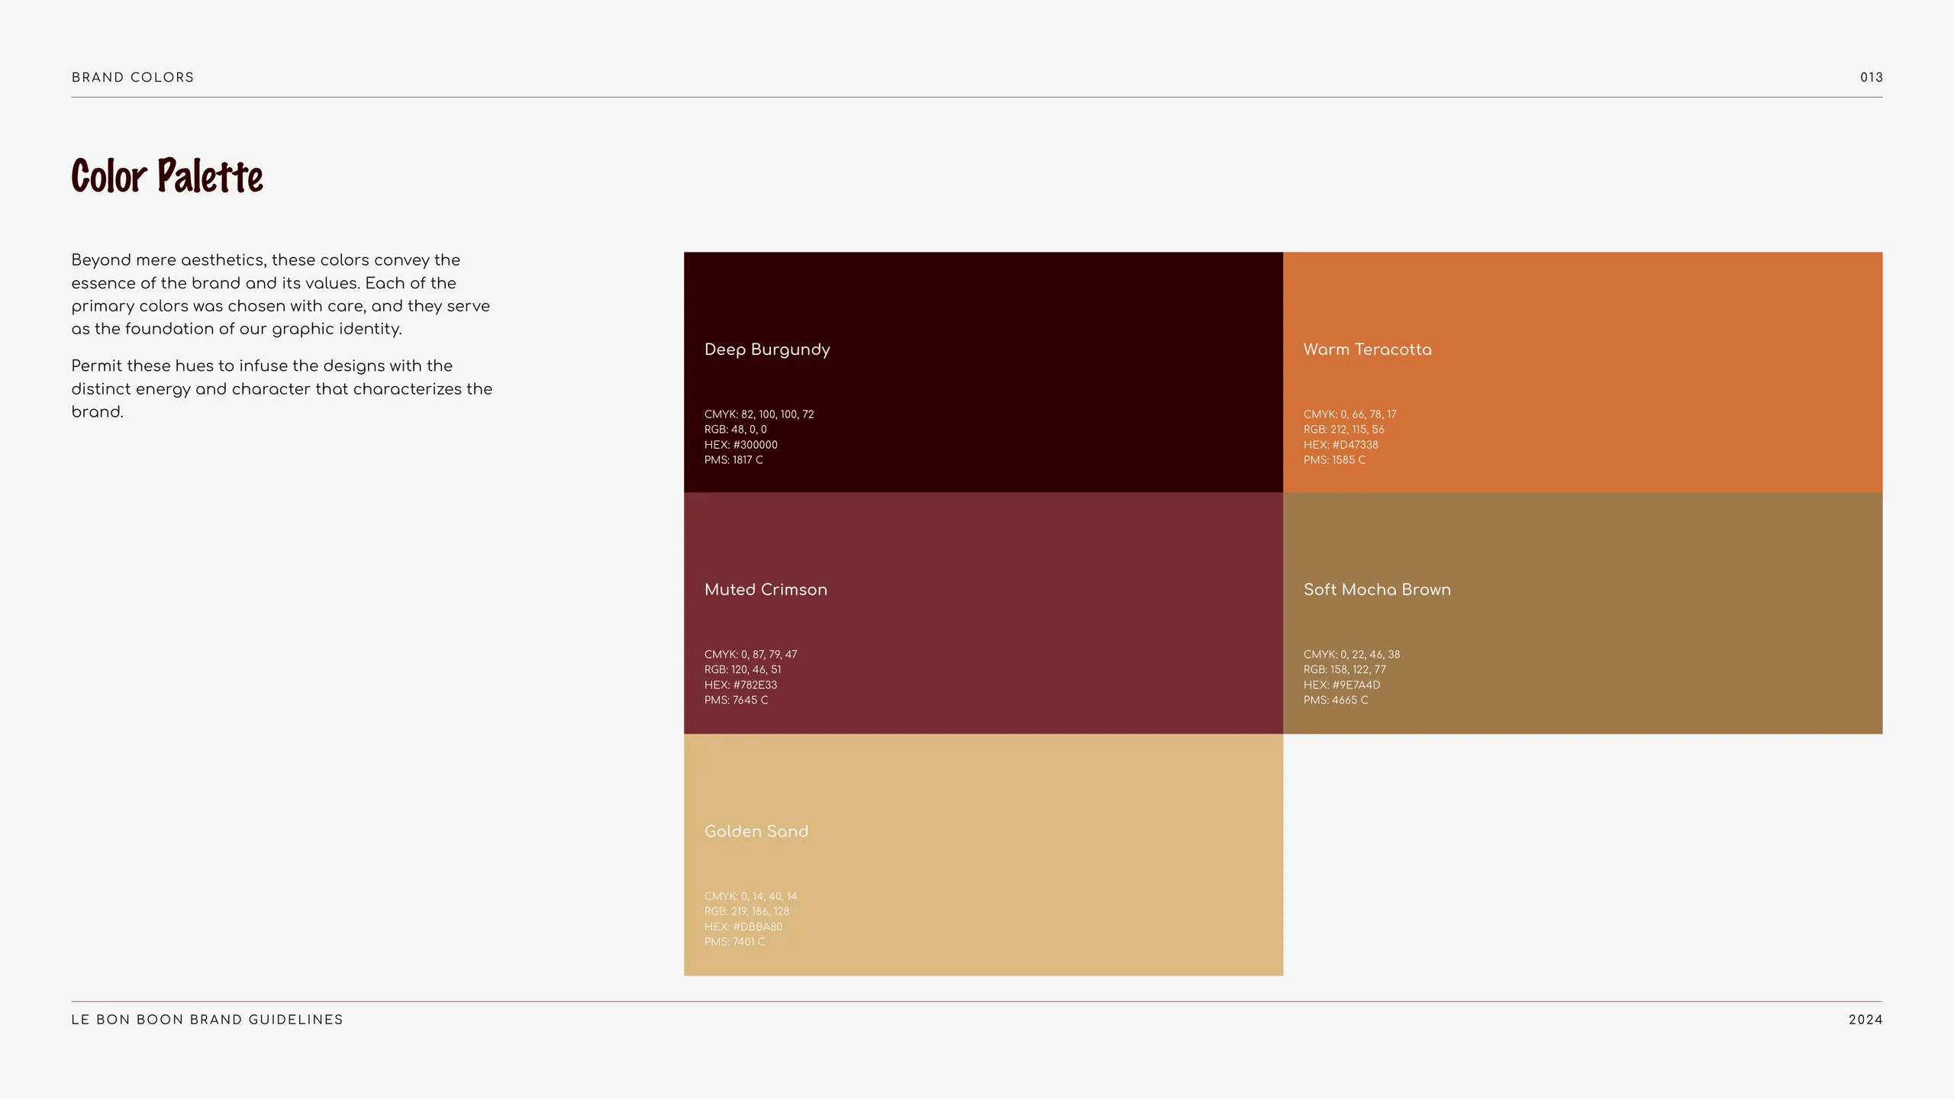
Task: Click CMYK: 0, 14, 40, 14
Action: pos(750,897)
